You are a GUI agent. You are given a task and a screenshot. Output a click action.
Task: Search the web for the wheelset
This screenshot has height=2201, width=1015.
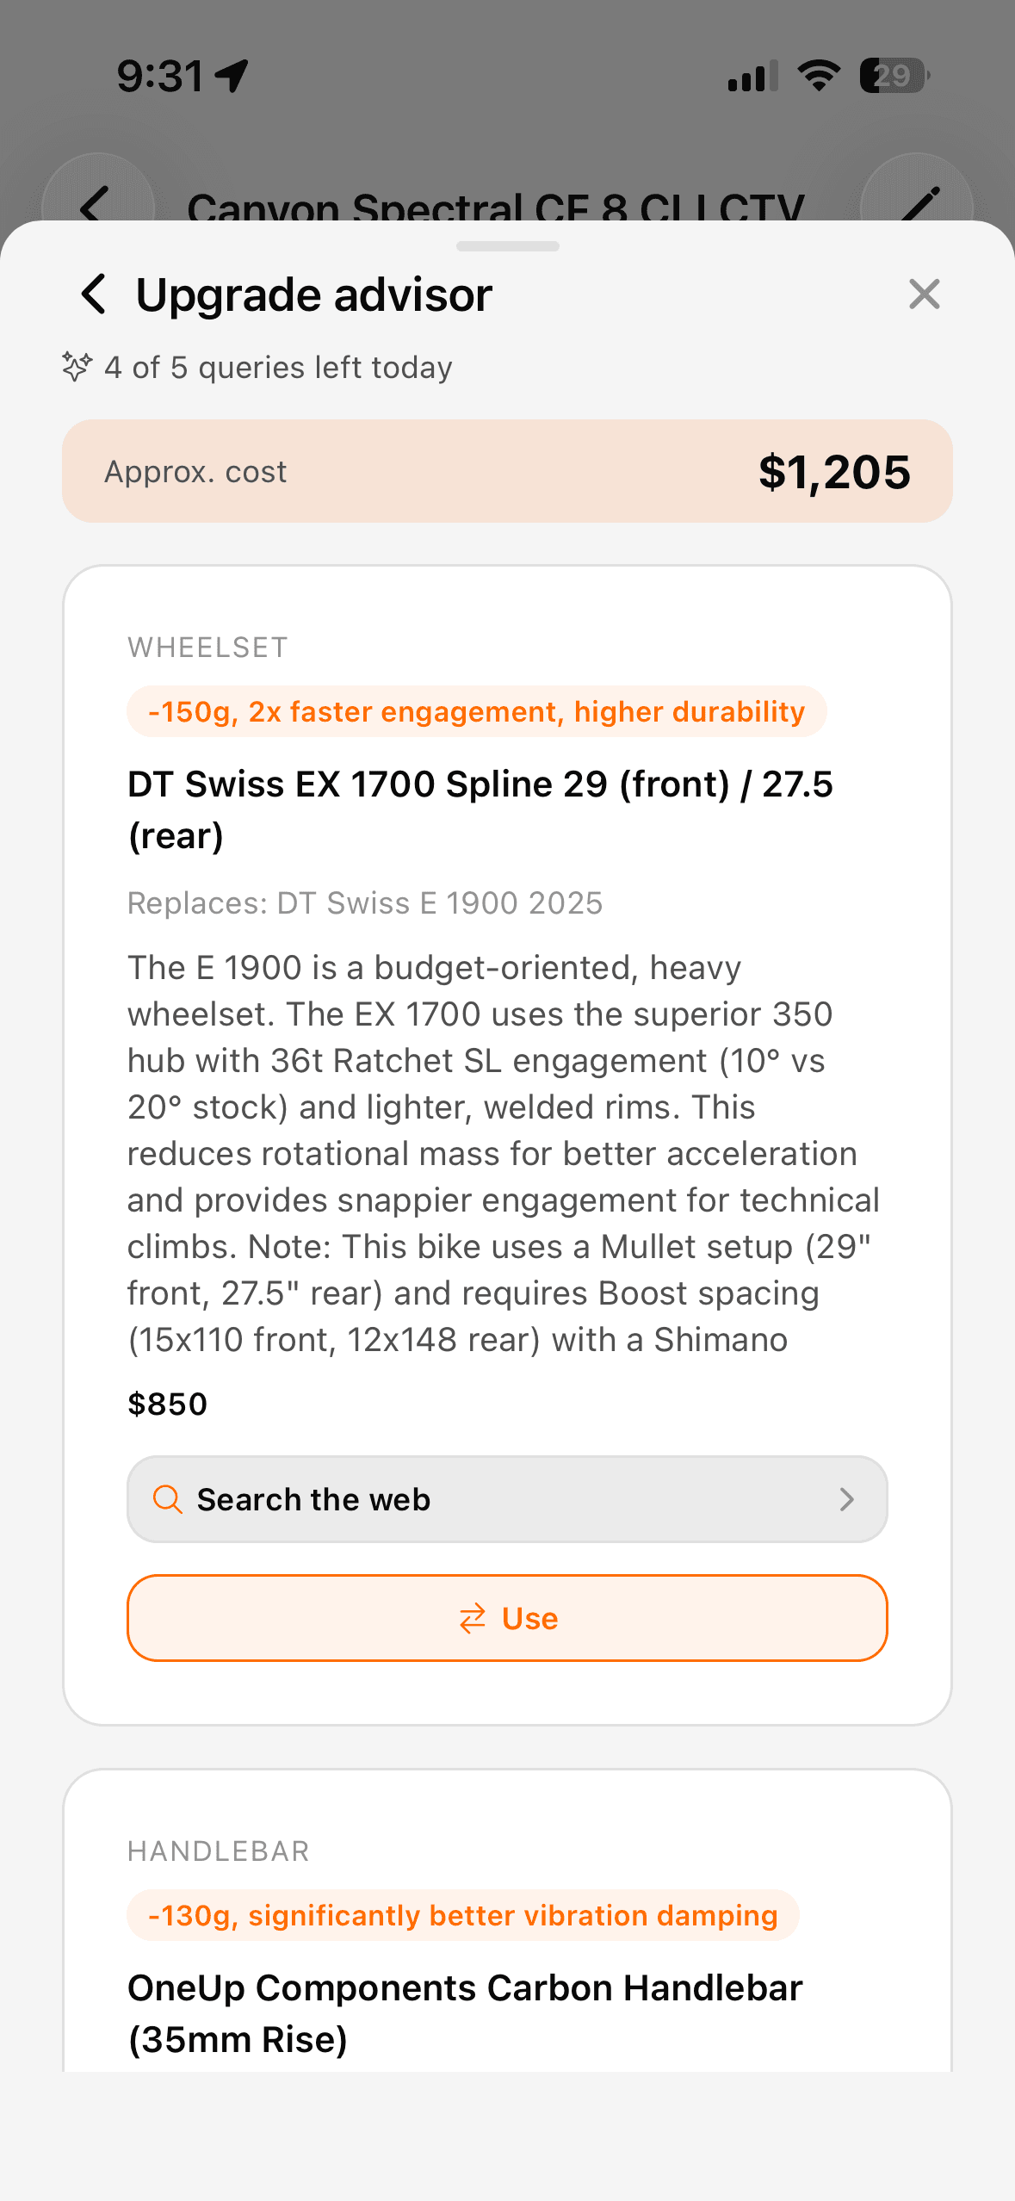pyautogui.click(x=507, y=1499)
